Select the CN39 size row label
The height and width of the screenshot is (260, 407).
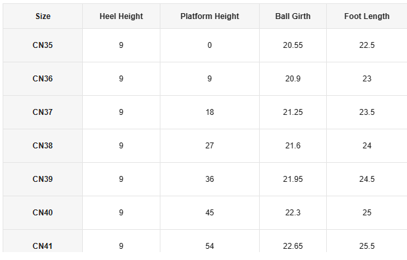(43, 179)
